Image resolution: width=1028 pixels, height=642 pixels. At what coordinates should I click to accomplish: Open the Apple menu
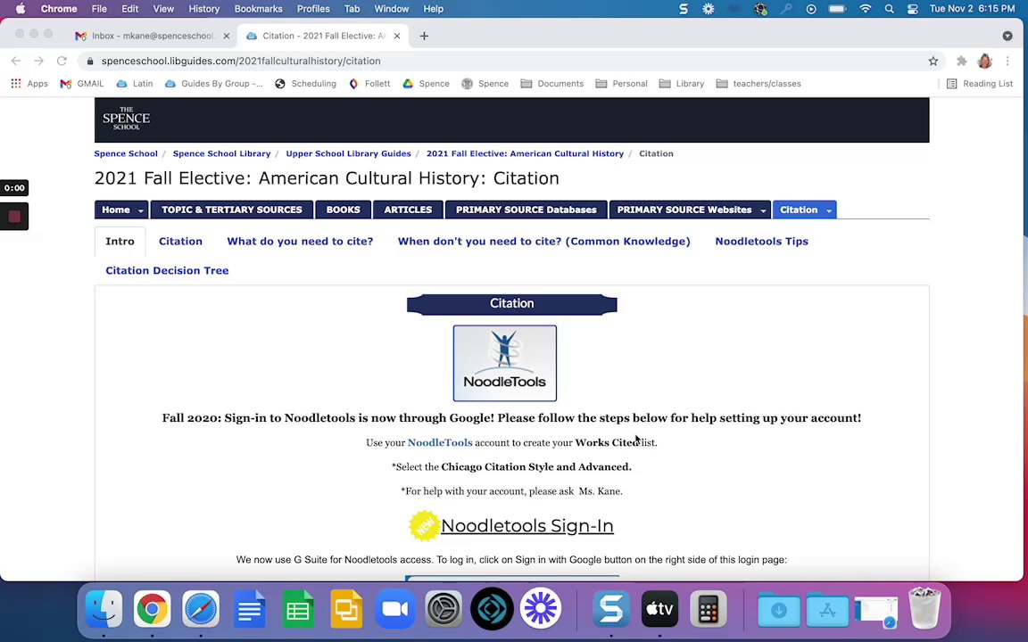tap(21, 9)
